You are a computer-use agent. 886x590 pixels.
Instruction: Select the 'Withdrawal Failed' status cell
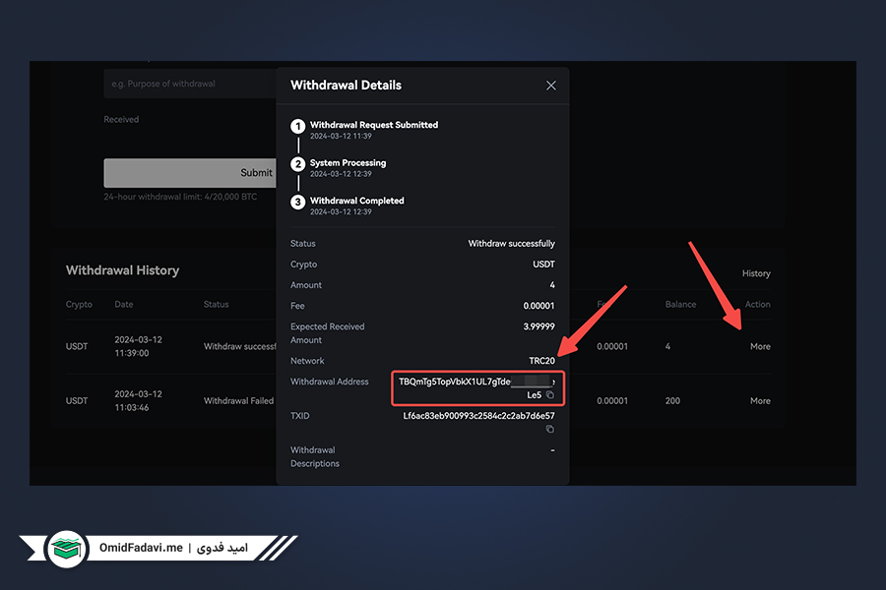238,401
